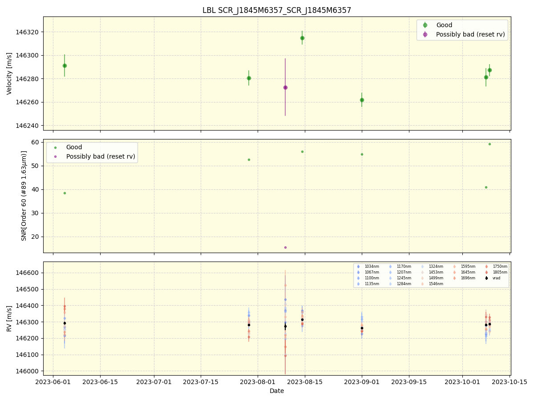Click the September 1 SNR point near 55
534x401 pixels.
point(362,154)
